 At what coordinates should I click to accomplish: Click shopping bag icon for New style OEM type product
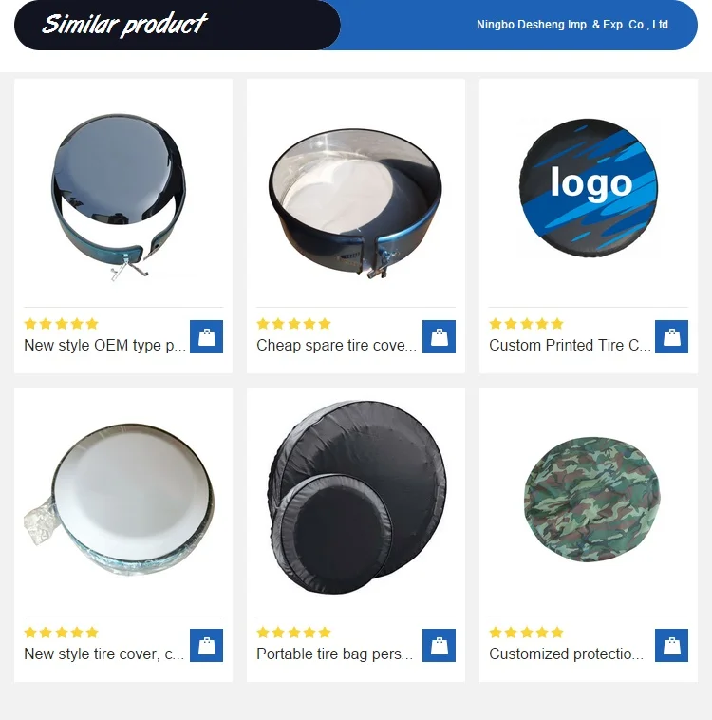coord(206,336)
